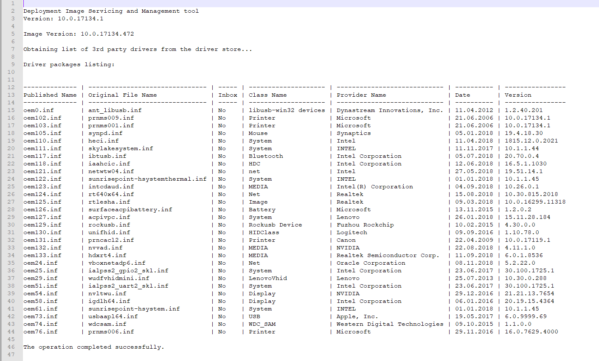
Task: Click the 'Original File Name' column header
Action: 122,95
